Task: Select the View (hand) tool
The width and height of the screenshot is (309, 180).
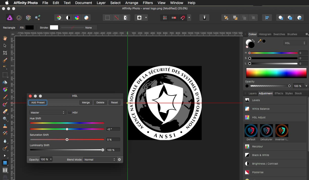Action: point(5,38)
